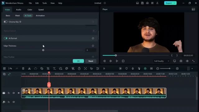Open the Export dropdown arrow

pos(175,3)
